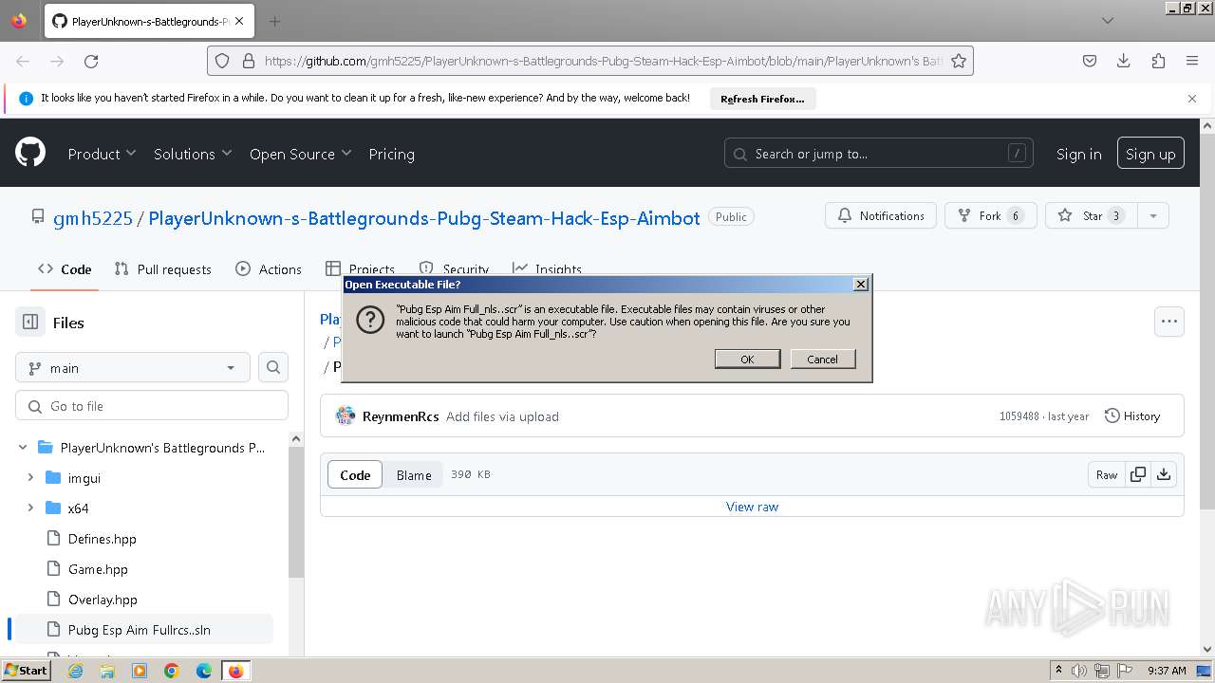This screenshot has width=1215, height=683.
Task: Star the repository
Action: (x=1092, y=215)
